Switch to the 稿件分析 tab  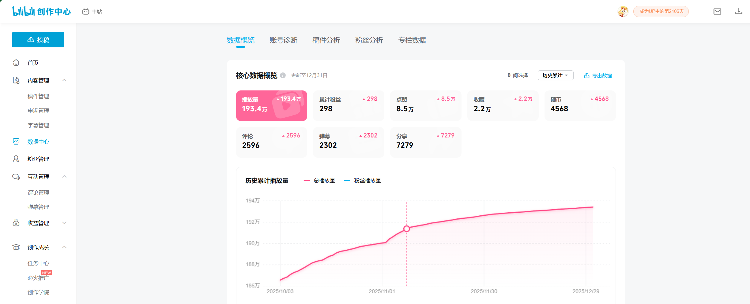(326, 40)
